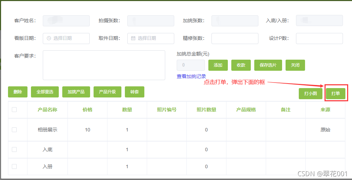Click the 产品名称 column header

coord(47,110)
